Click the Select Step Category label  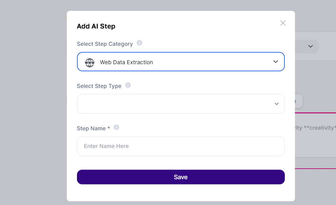click(105, 44)
